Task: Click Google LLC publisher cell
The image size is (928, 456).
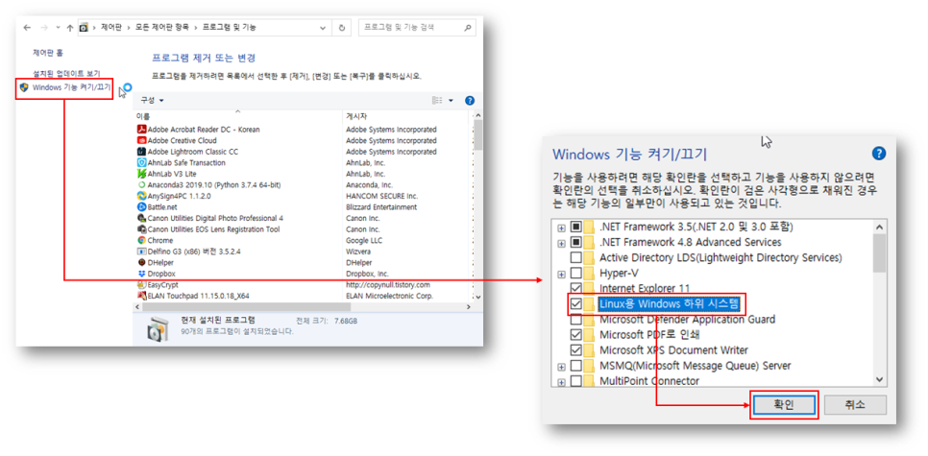Action: (x=364, y=240)
